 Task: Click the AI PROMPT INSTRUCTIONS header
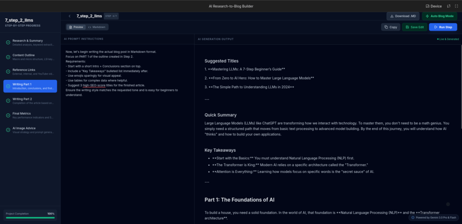click(x=83, y=39)
